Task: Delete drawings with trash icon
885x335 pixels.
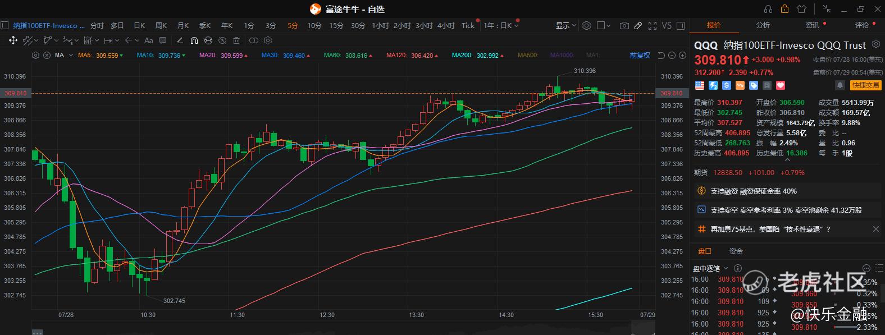Action: [x=236, y=40]
